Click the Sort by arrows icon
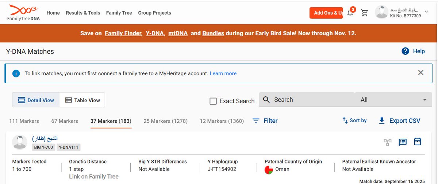Image resolution: width=438 pixels, height=184 pixels. tap(345, 120)
